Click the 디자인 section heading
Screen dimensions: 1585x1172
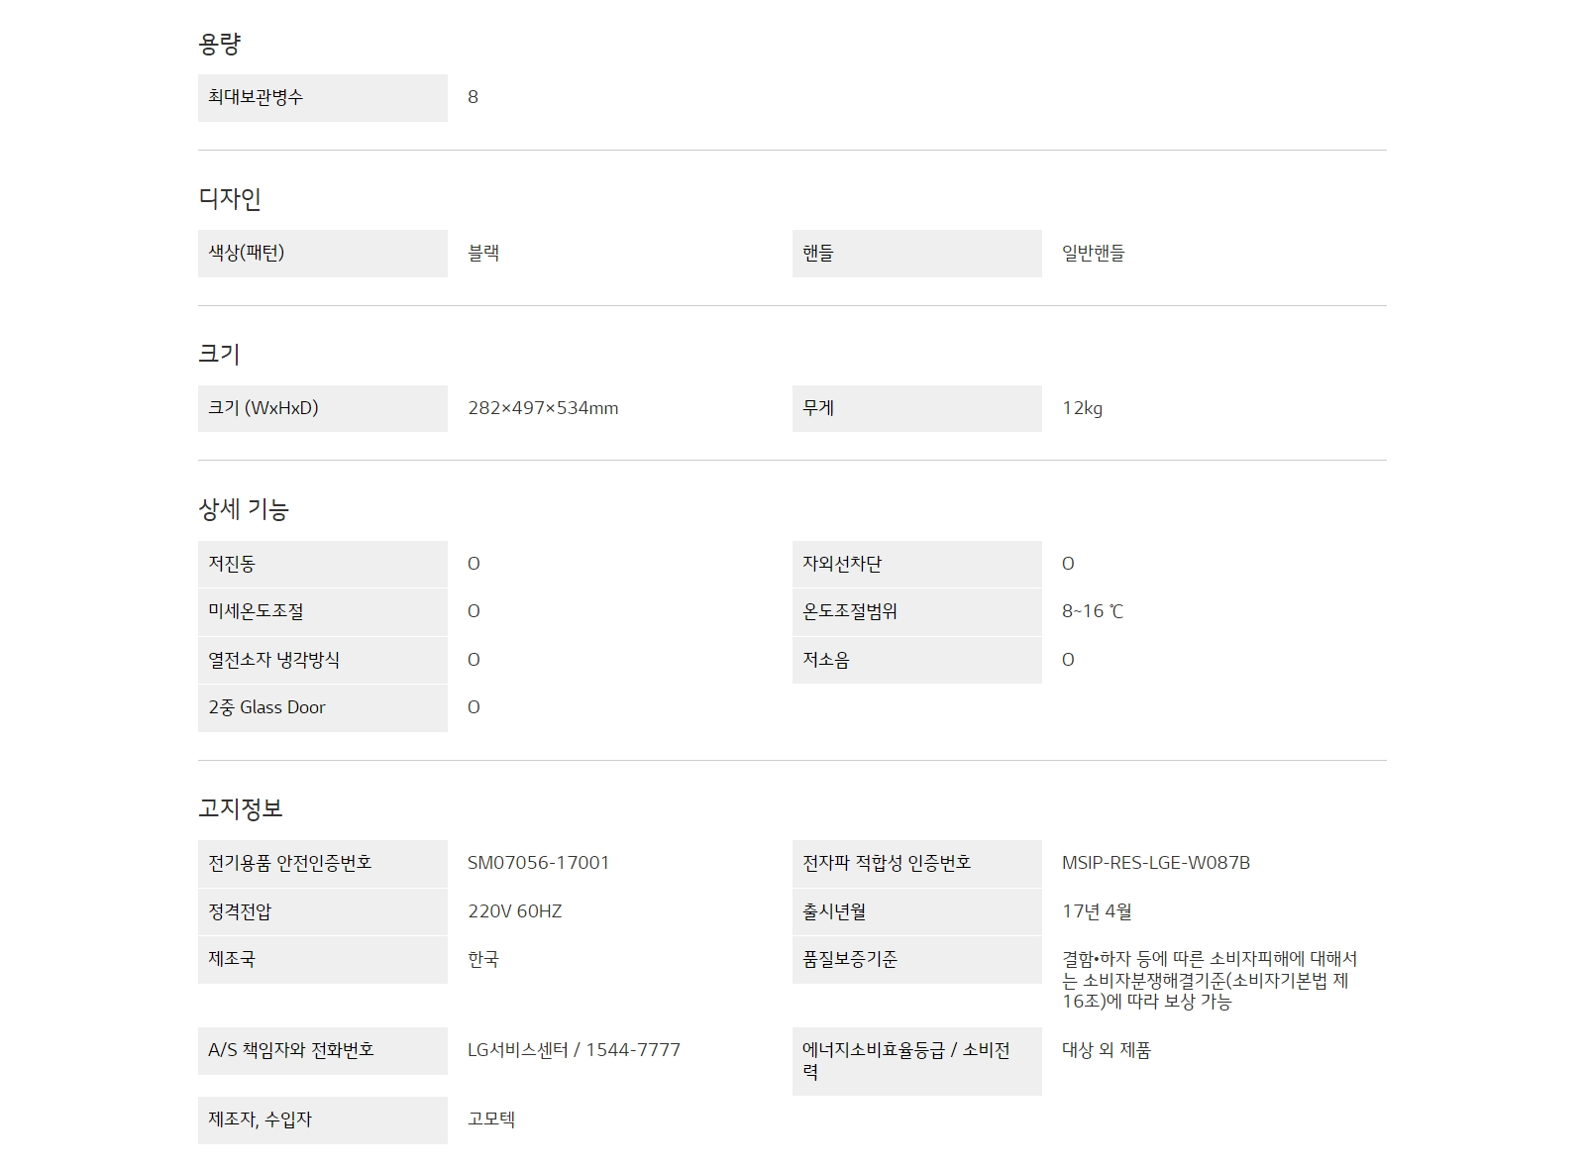coord(230,199)
